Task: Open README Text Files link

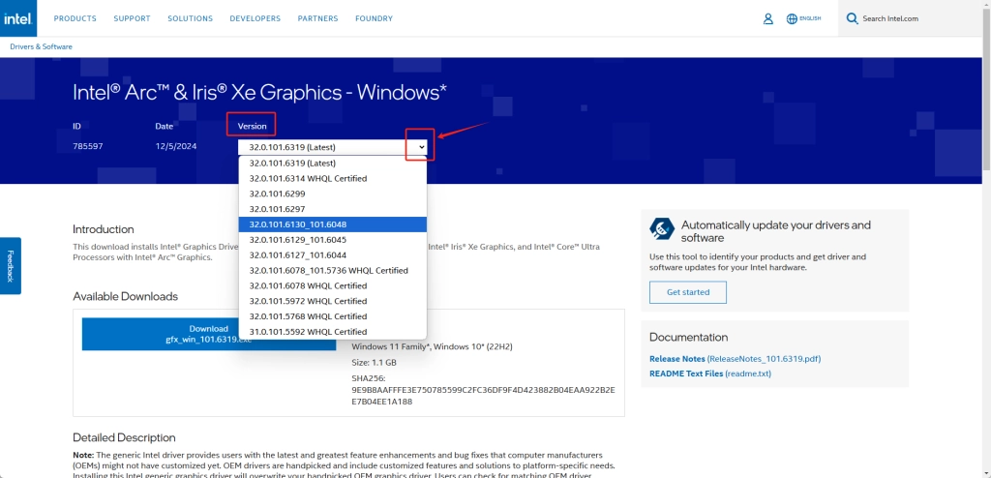Action: click(710, 373)
